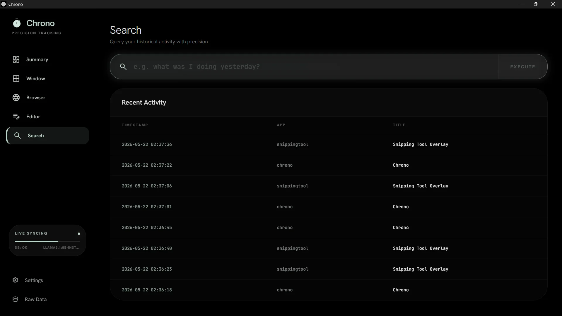Viewport: 562px width, 316px height.
Task: Open the Summary page
Action: click(x=47, y=59)
